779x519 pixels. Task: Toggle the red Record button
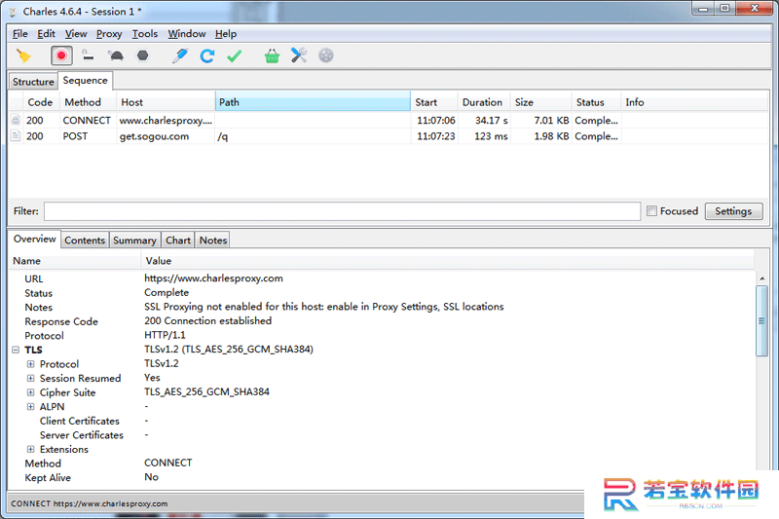[x=61, y=56]
